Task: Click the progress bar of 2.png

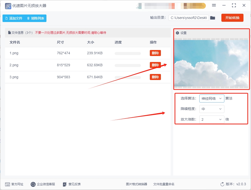Action: tap(128, 65)
